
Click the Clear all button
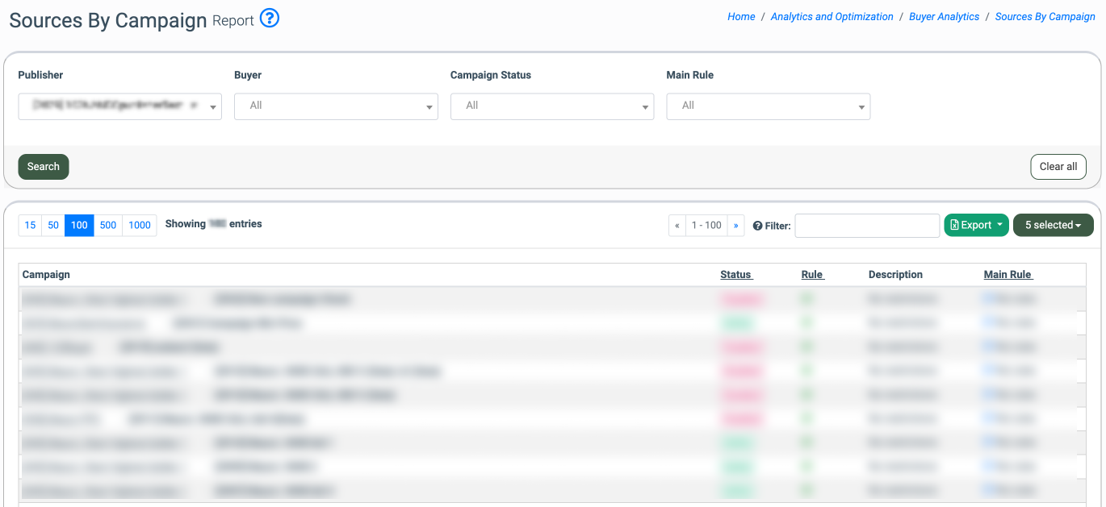point(1058,167)
